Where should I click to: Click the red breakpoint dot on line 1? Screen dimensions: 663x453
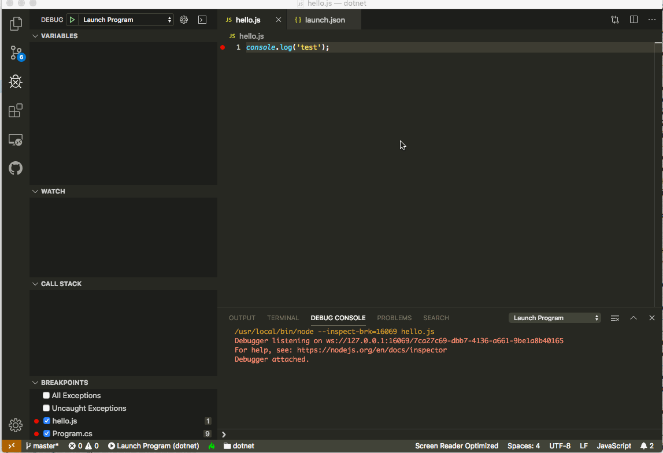pos(223,47)
